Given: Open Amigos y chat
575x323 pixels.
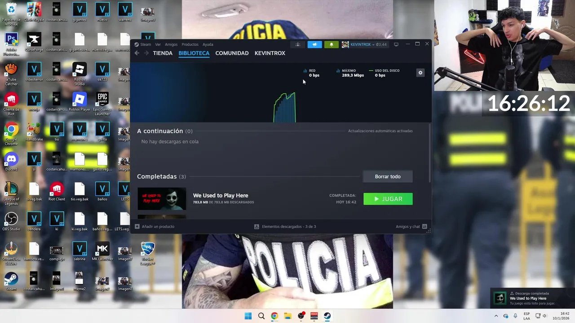Looking at the screenshot, I should pos(411,227).
